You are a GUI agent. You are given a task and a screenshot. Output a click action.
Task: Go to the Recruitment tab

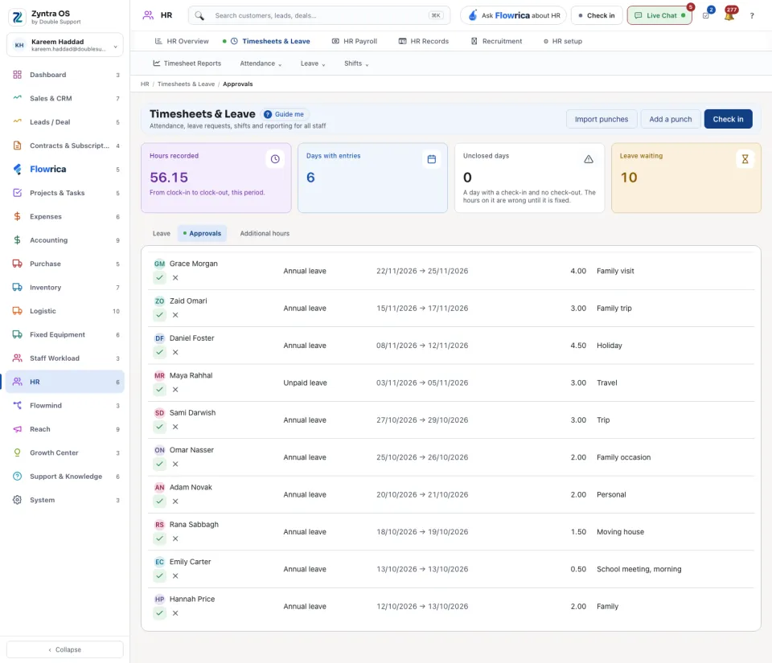pyautogui.click(x=496, y=41)
